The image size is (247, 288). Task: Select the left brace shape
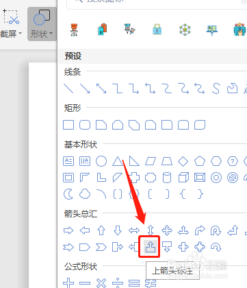[183, 194]
